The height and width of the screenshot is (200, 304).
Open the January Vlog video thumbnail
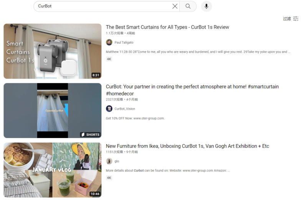pos(53,170)
